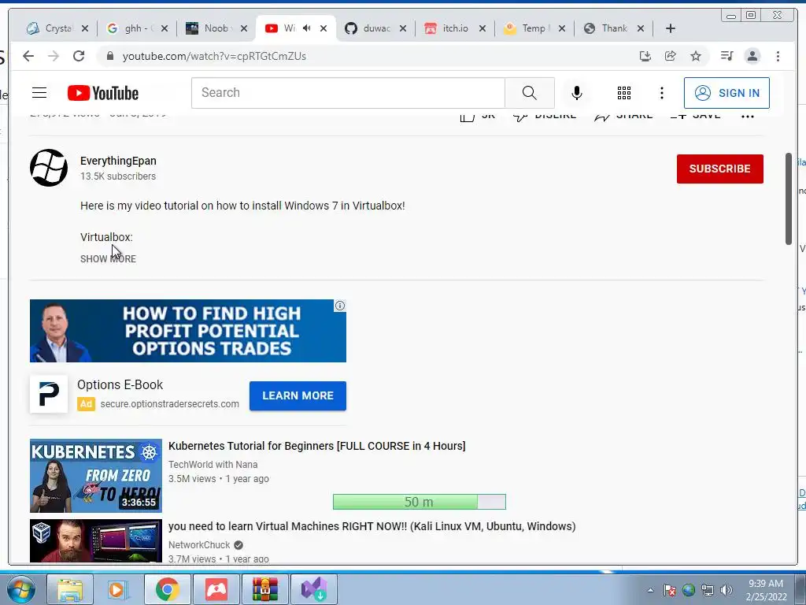This screenshot has width=806, height=605.
Task: Open NetworkChuck channel link
Action: [x=199, y=545]
